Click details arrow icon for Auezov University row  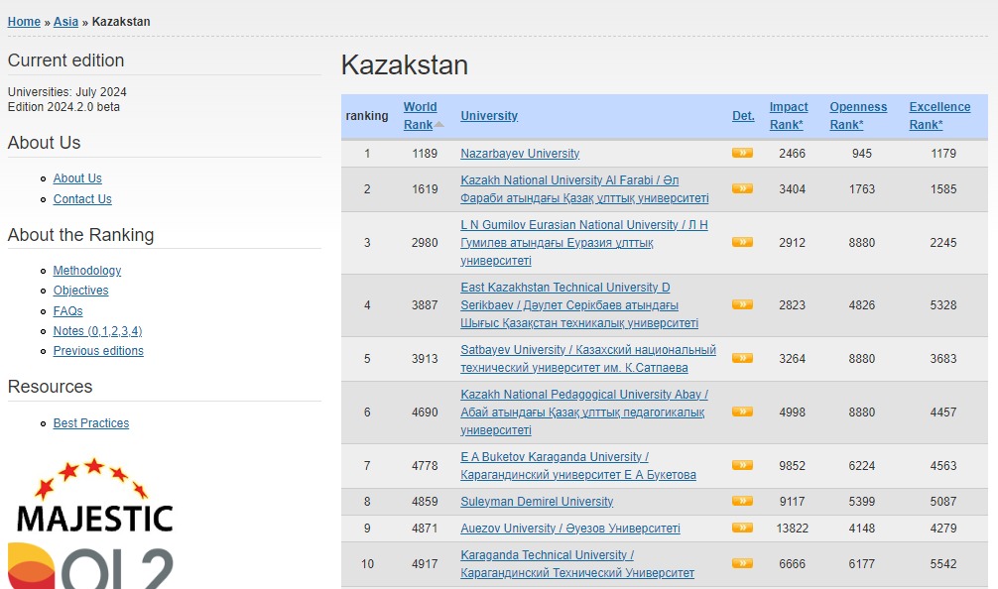pyautogui.click(x=742, y=528)
